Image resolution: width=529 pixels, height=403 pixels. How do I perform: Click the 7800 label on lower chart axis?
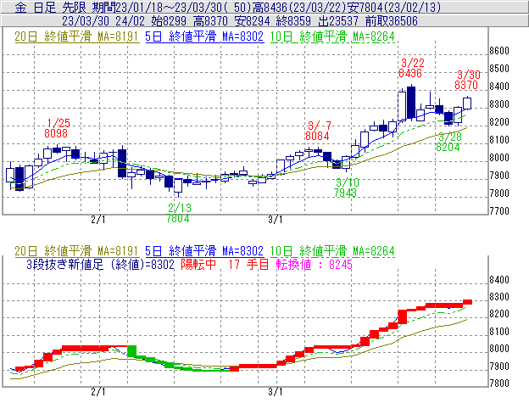(x=499, y=383)
